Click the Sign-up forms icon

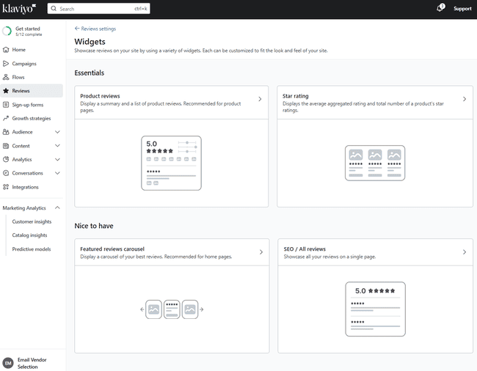6,105
